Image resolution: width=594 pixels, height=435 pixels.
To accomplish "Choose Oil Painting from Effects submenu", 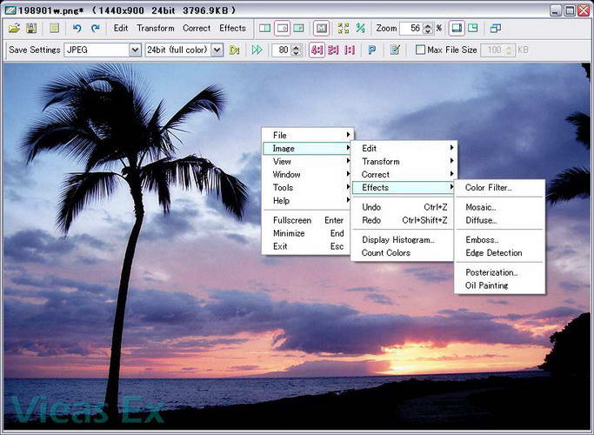I will click(x=487, y=285).
